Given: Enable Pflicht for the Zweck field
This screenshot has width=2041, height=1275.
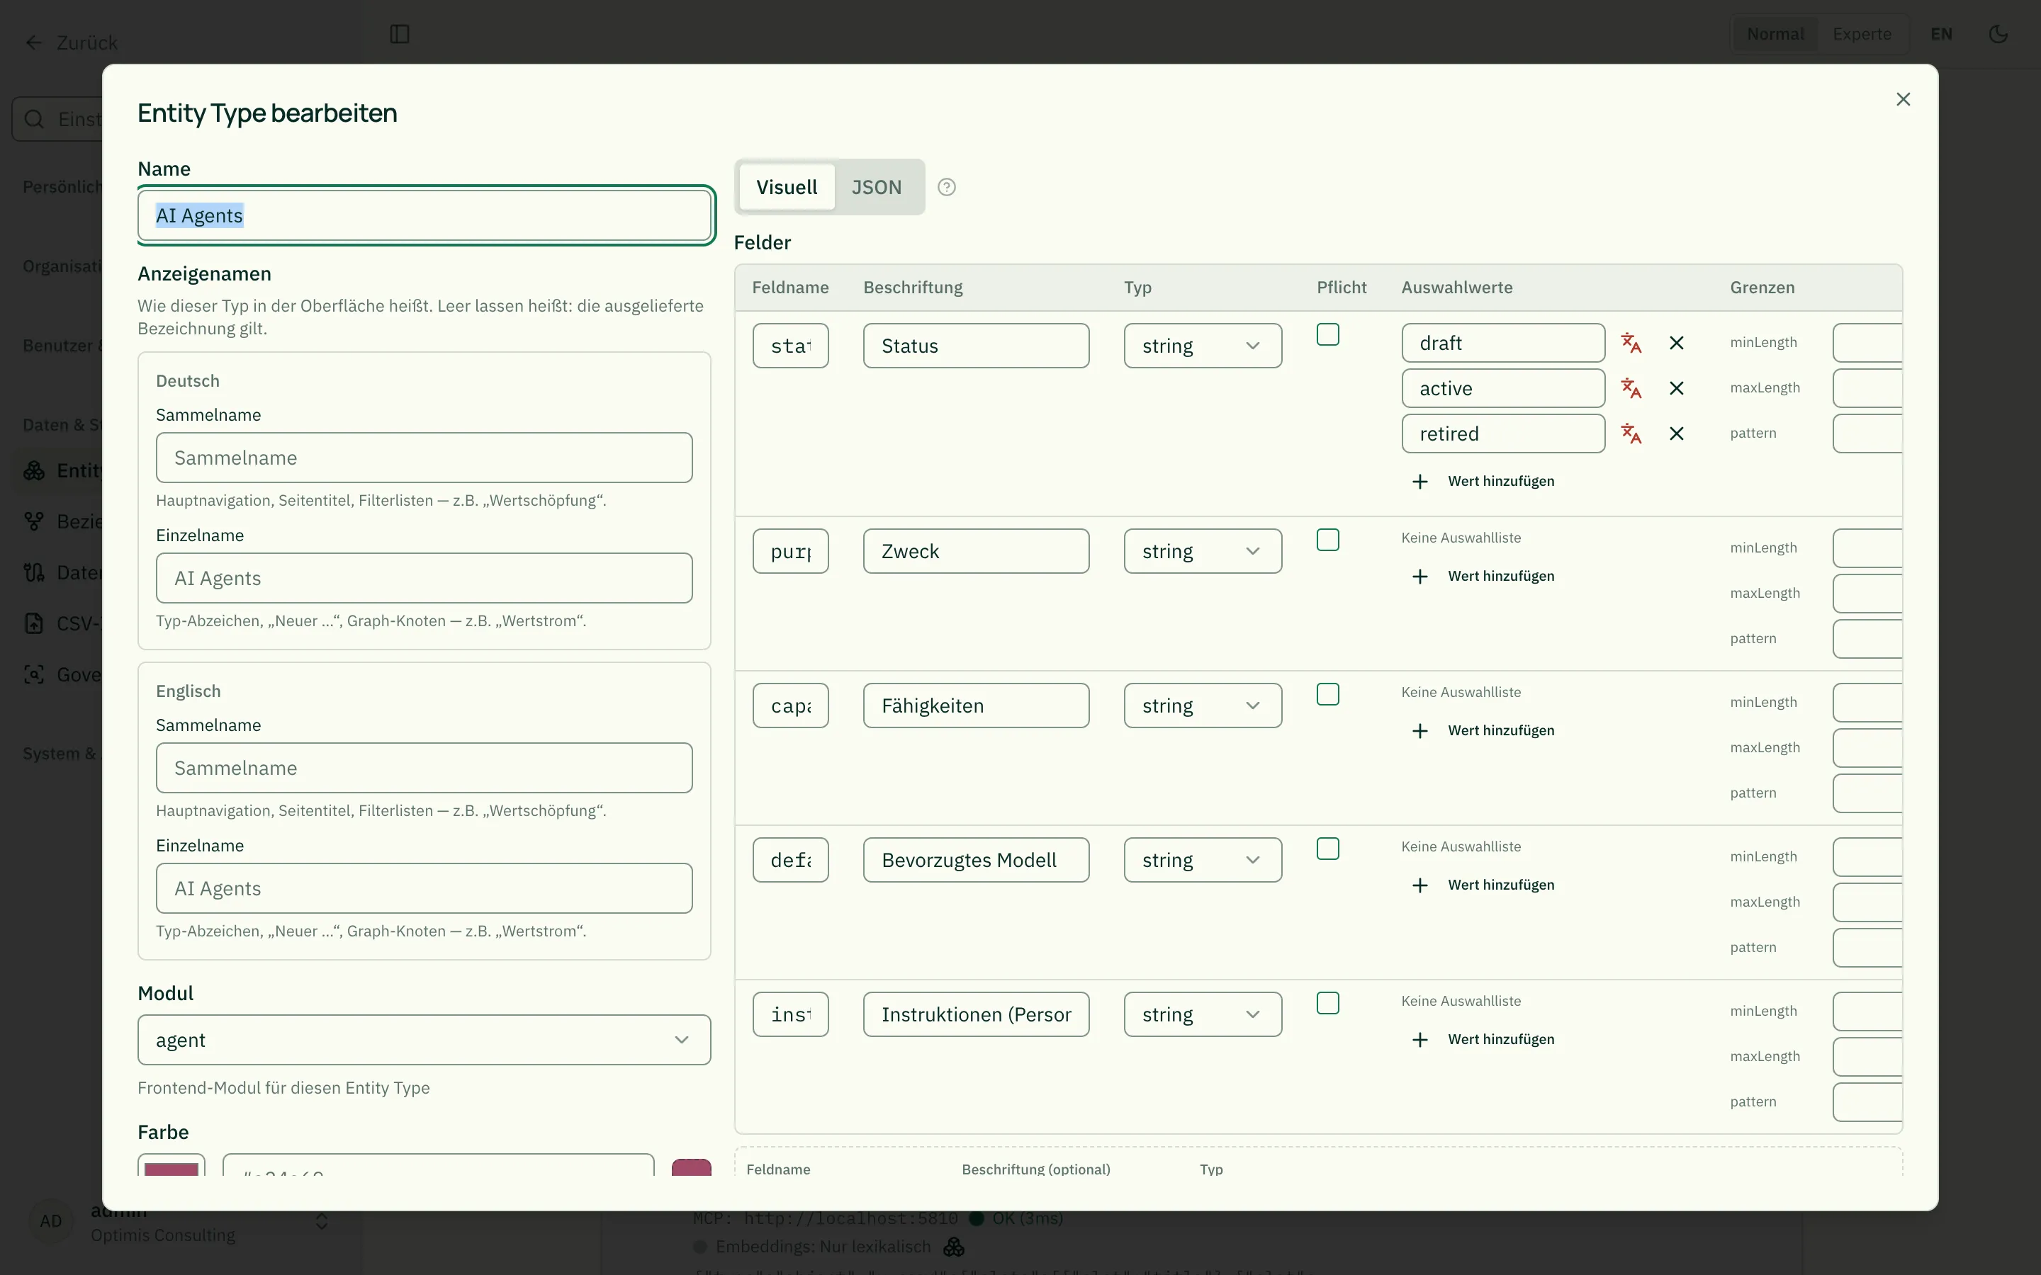Looking at the screenshot, I should click(x=1327, y=540).
